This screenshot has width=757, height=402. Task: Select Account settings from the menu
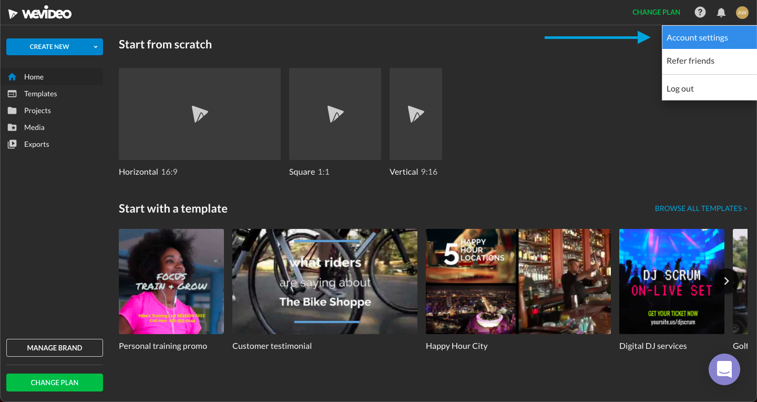pyautogui.click(x=709, y=38)
